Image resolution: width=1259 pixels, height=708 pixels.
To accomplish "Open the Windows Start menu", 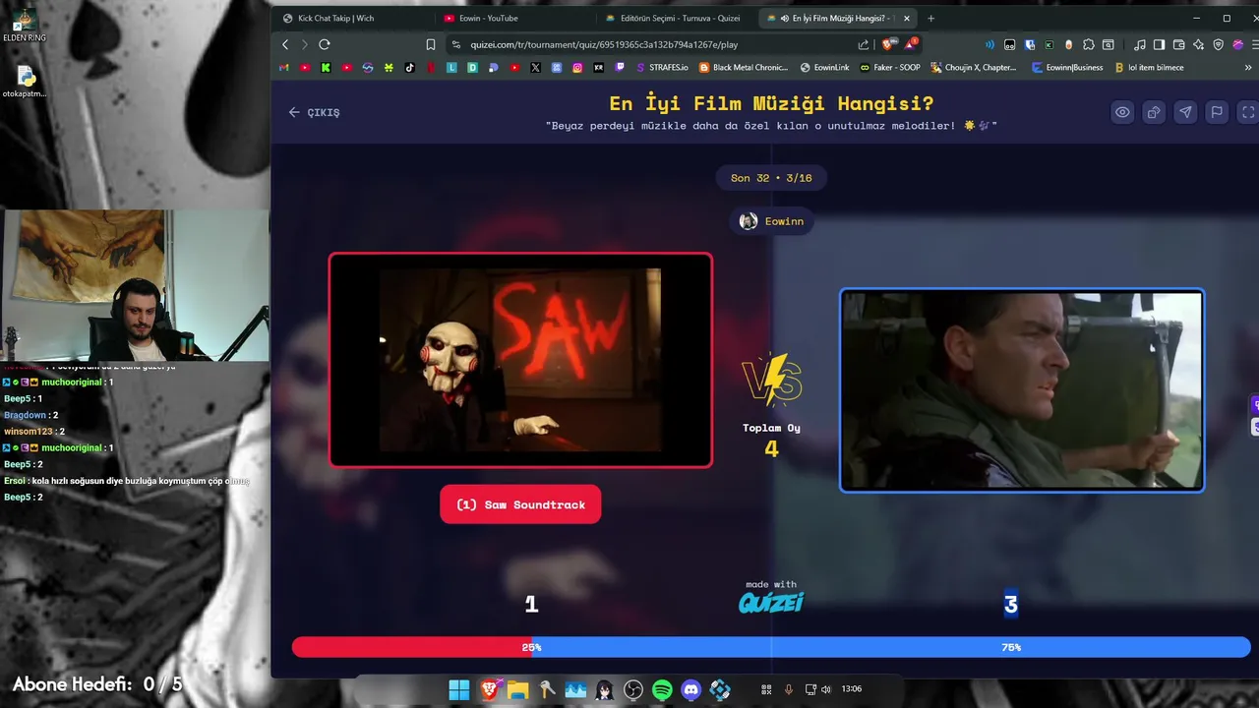I will pyautogui.click(x=459, y=689).
